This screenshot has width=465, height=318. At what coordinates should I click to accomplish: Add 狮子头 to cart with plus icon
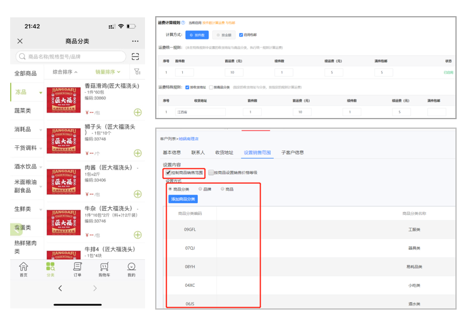[138, 153]
